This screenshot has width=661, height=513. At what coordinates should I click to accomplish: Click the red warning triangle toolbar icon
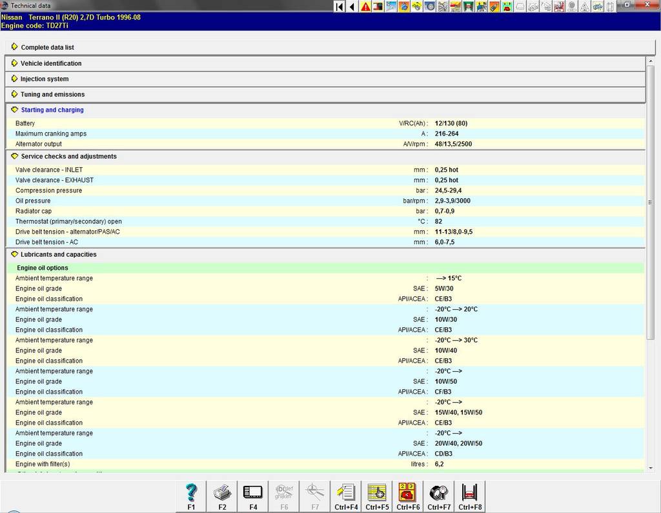pyautogui.click(x=365, y=6)
